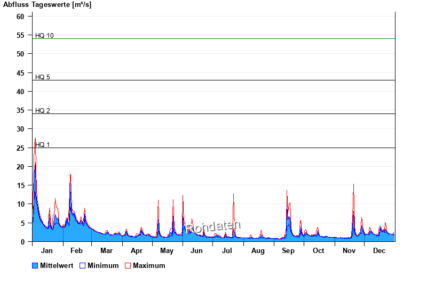Image resolution: width=427 pixels, height=293 pixels.
Task: Select the Minimum legend label
Action: tap(103, 265)
